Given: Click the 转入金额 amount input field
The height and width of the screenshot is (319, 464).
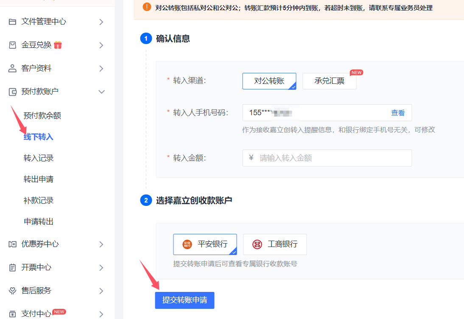Looking at the screenshot, I should click(x=331, y=158).
